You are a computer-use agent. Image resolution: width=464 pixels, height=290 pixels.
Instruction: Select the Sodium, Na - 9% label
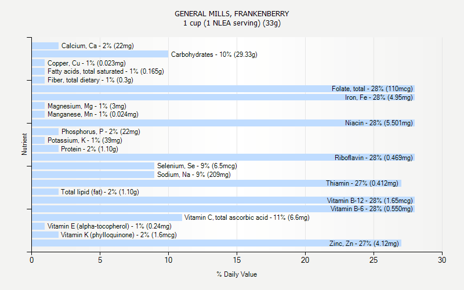coord(194,175)
